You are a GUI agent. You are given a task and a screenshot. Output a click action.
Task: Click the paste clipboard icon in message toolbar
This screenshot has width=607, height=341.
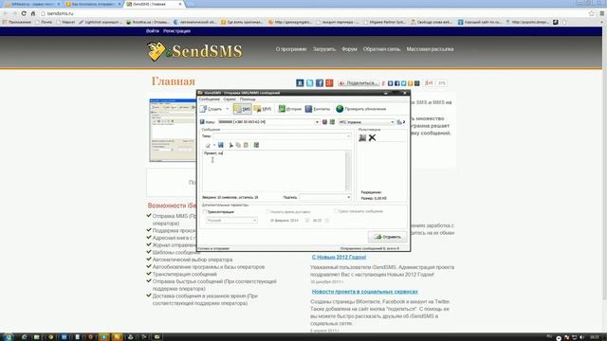coord(246,145)
